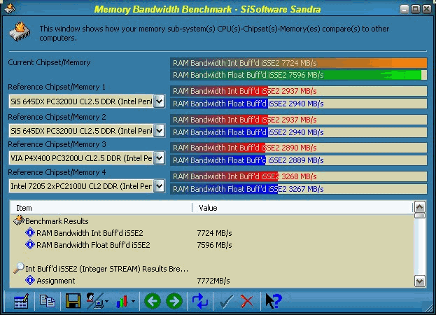
Task: Click the Value column header
Action: click(302, 208)
